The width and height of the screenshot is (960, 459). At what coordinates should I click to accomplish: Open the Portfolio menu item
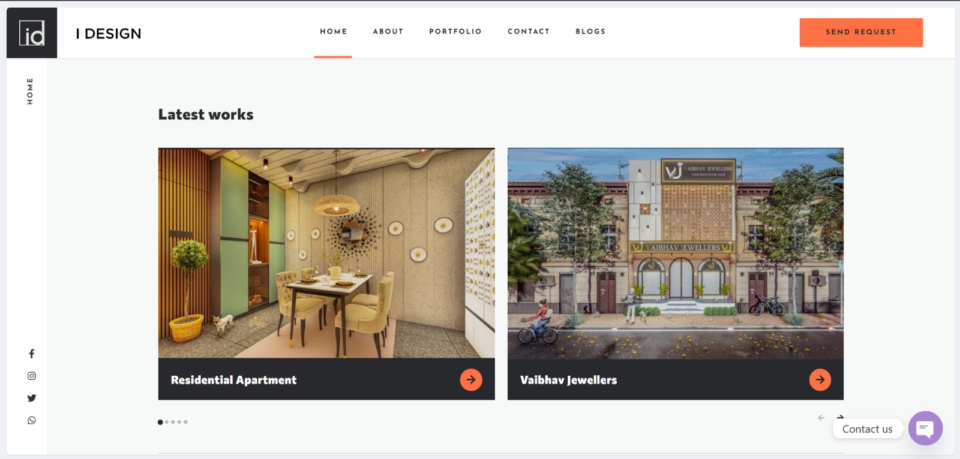click(x=455, y=31)
